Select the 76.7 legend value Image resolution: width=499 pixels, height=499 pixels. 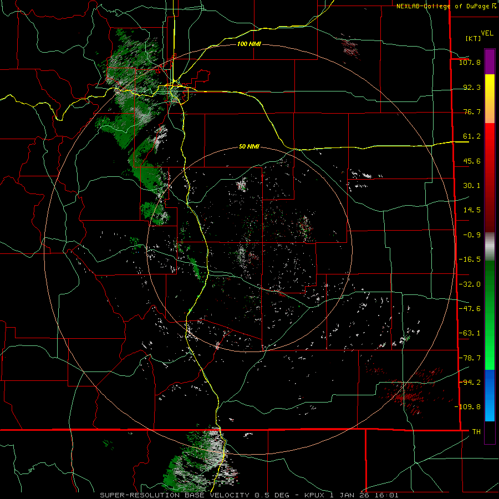[x=472, y=111]
